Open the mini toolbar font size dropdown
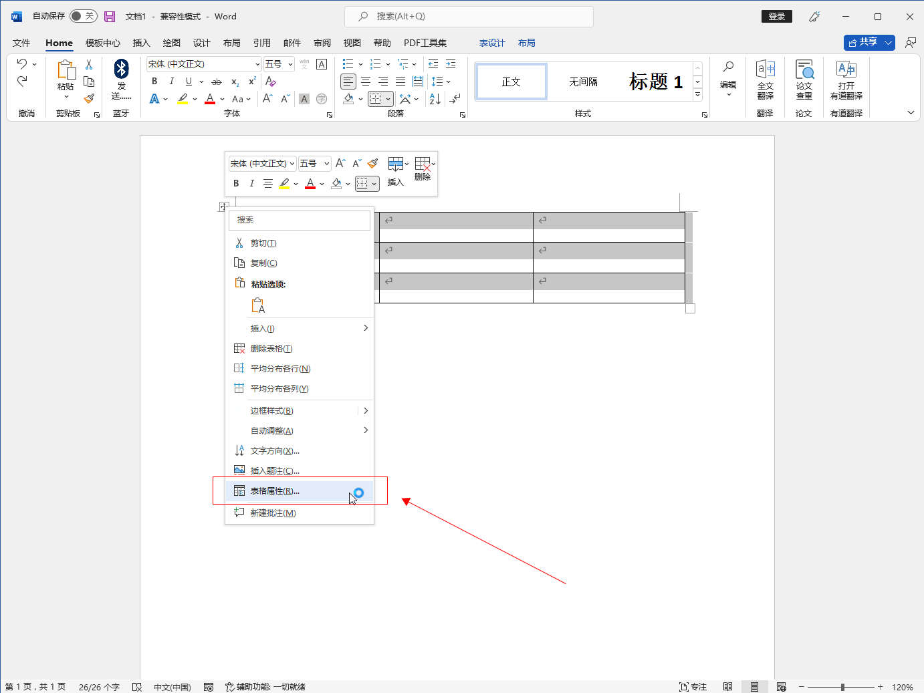 [x=326, y=164]
